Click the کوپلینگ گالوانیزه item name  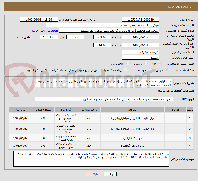tap(132, 138)
